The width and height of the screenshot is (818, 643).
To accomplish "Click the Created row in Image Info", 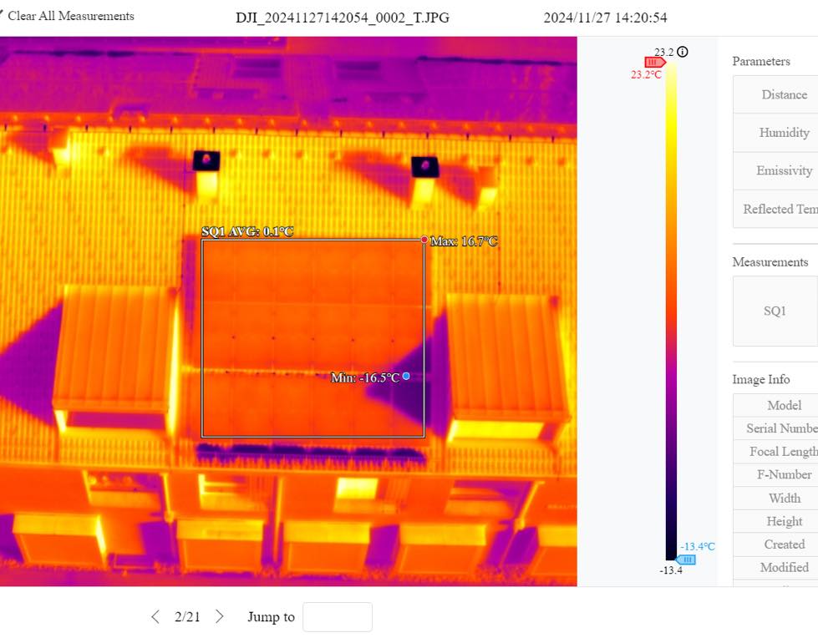I will coord(775,544).
